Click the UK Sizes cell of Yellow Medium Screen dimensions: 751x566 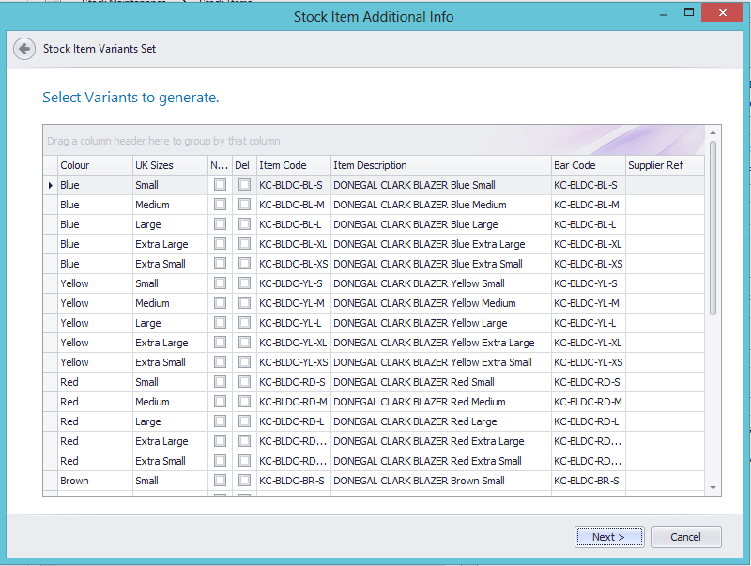coord(170,303)
